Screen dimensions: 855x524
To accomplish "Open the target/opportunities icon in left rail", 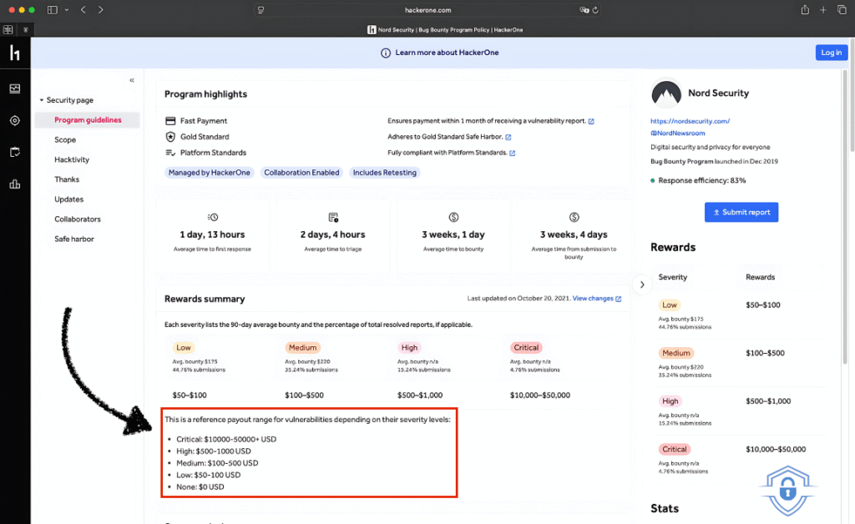I will point(15,120).
